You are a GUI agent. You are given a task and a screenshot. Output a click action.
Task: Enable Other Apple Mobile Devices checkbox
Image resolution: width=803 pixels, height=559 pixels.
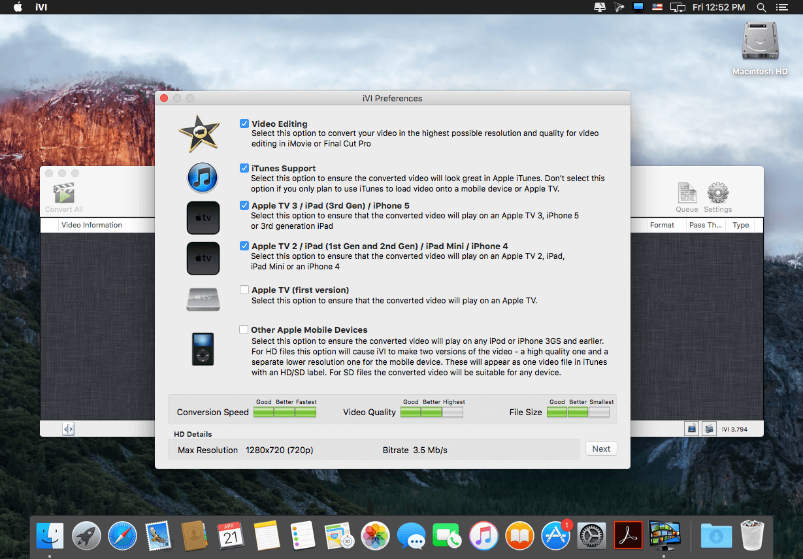click(x=244, y=330)
